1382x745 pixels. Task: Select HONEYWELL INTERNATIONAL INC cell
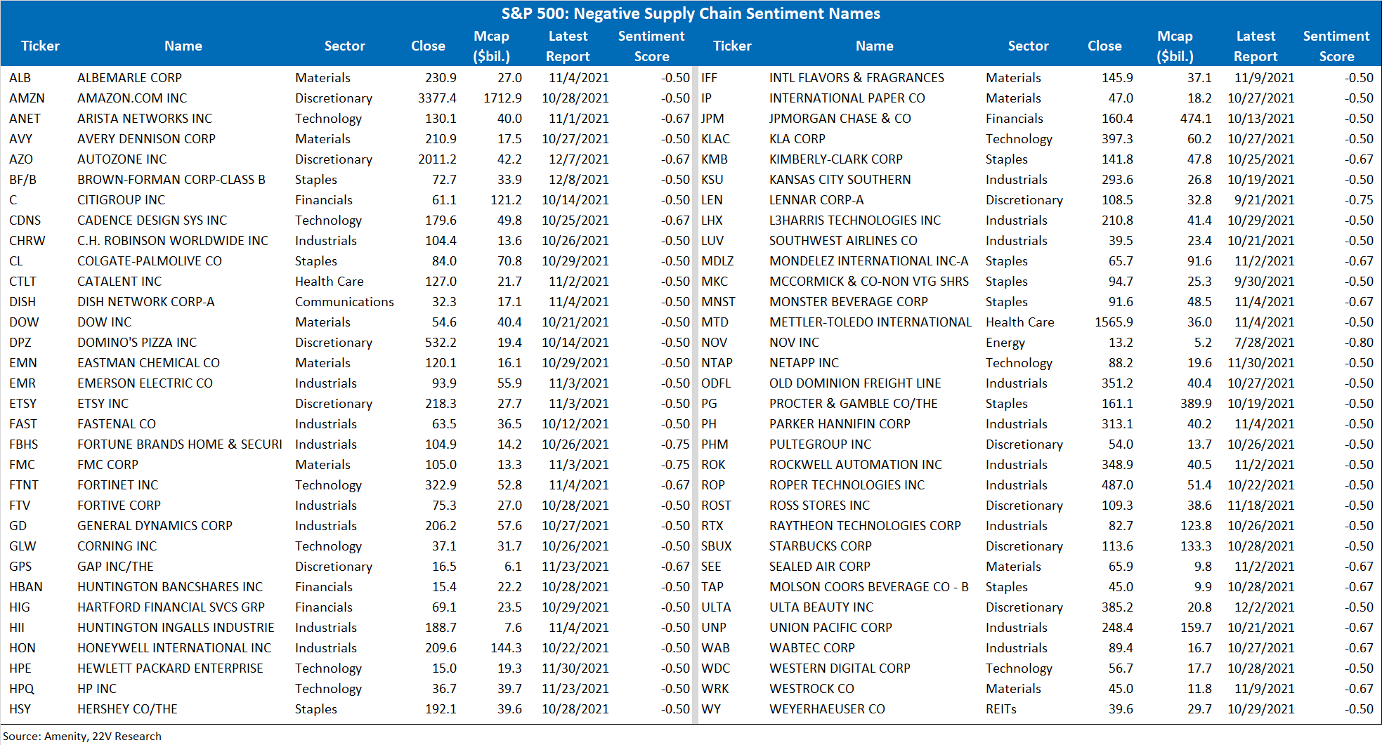pos(174,648)
